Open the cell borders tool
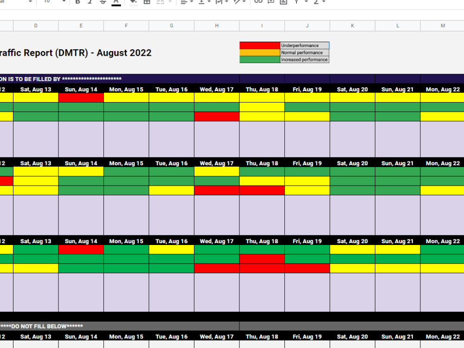Viewport: 464px width, 348px height. (147, 2)
